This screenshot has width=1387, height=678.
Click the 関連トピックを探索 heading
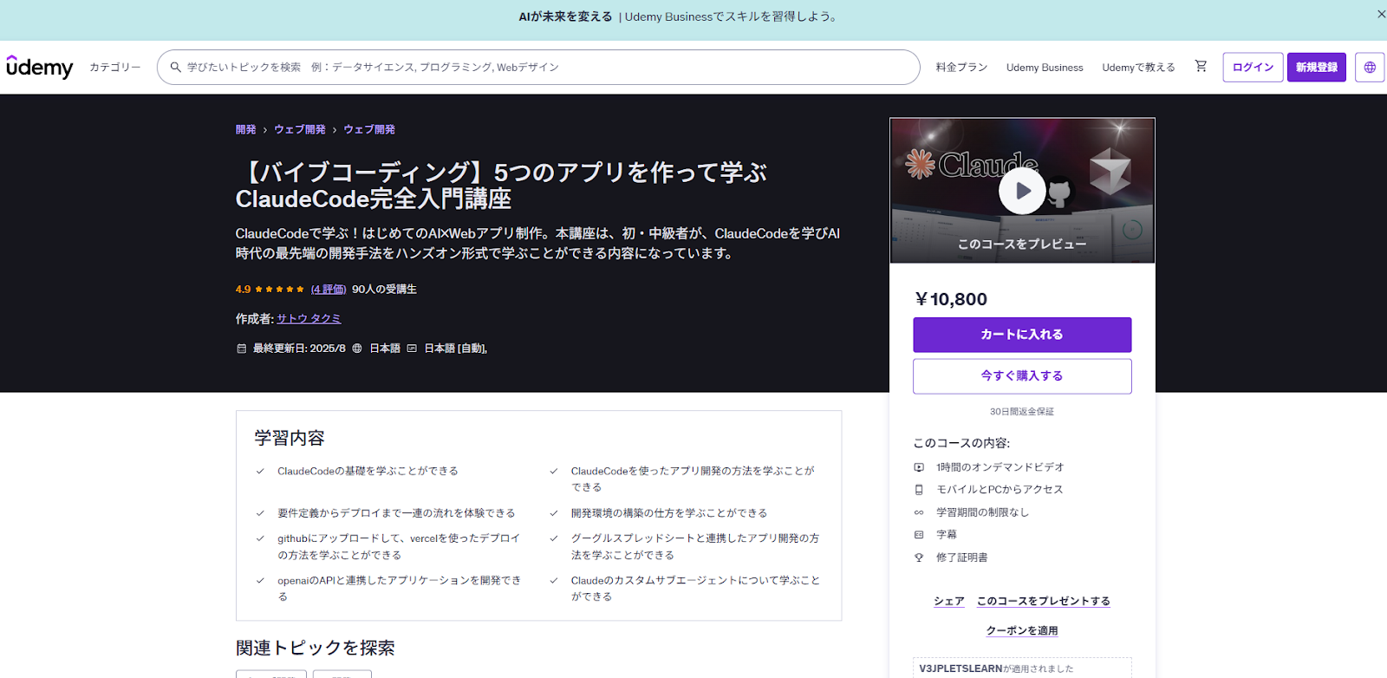click(316, 648)
